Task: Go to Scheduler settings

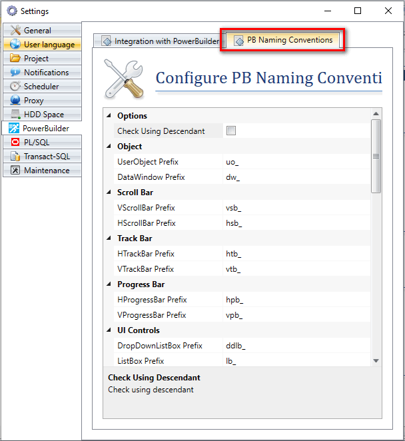Action: pyautogui.click(x=42, y=86)
